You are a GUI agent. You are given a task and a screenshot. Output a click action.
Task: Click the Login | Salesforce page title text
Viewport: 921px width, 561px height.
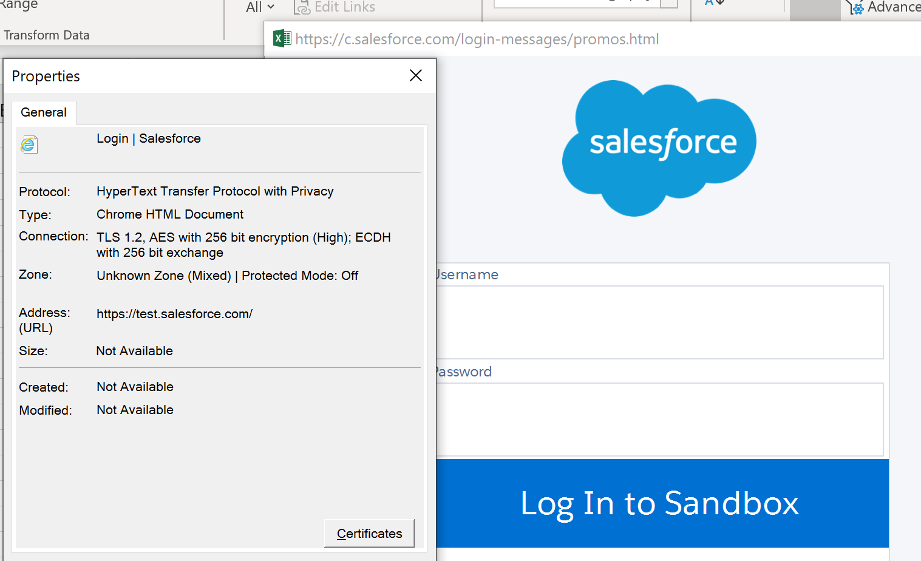click(149, 138)
